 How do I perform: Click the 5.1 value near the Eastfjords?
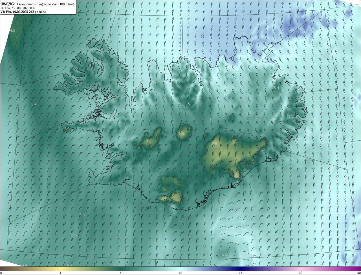pyautogui.click(x=286, y=115)
